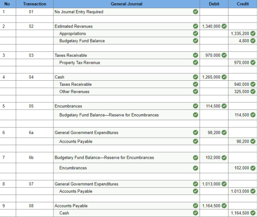Click the checkmark beside credit 4,800
Viewport: 258px width, 217px height.
[x=253, y=41]
